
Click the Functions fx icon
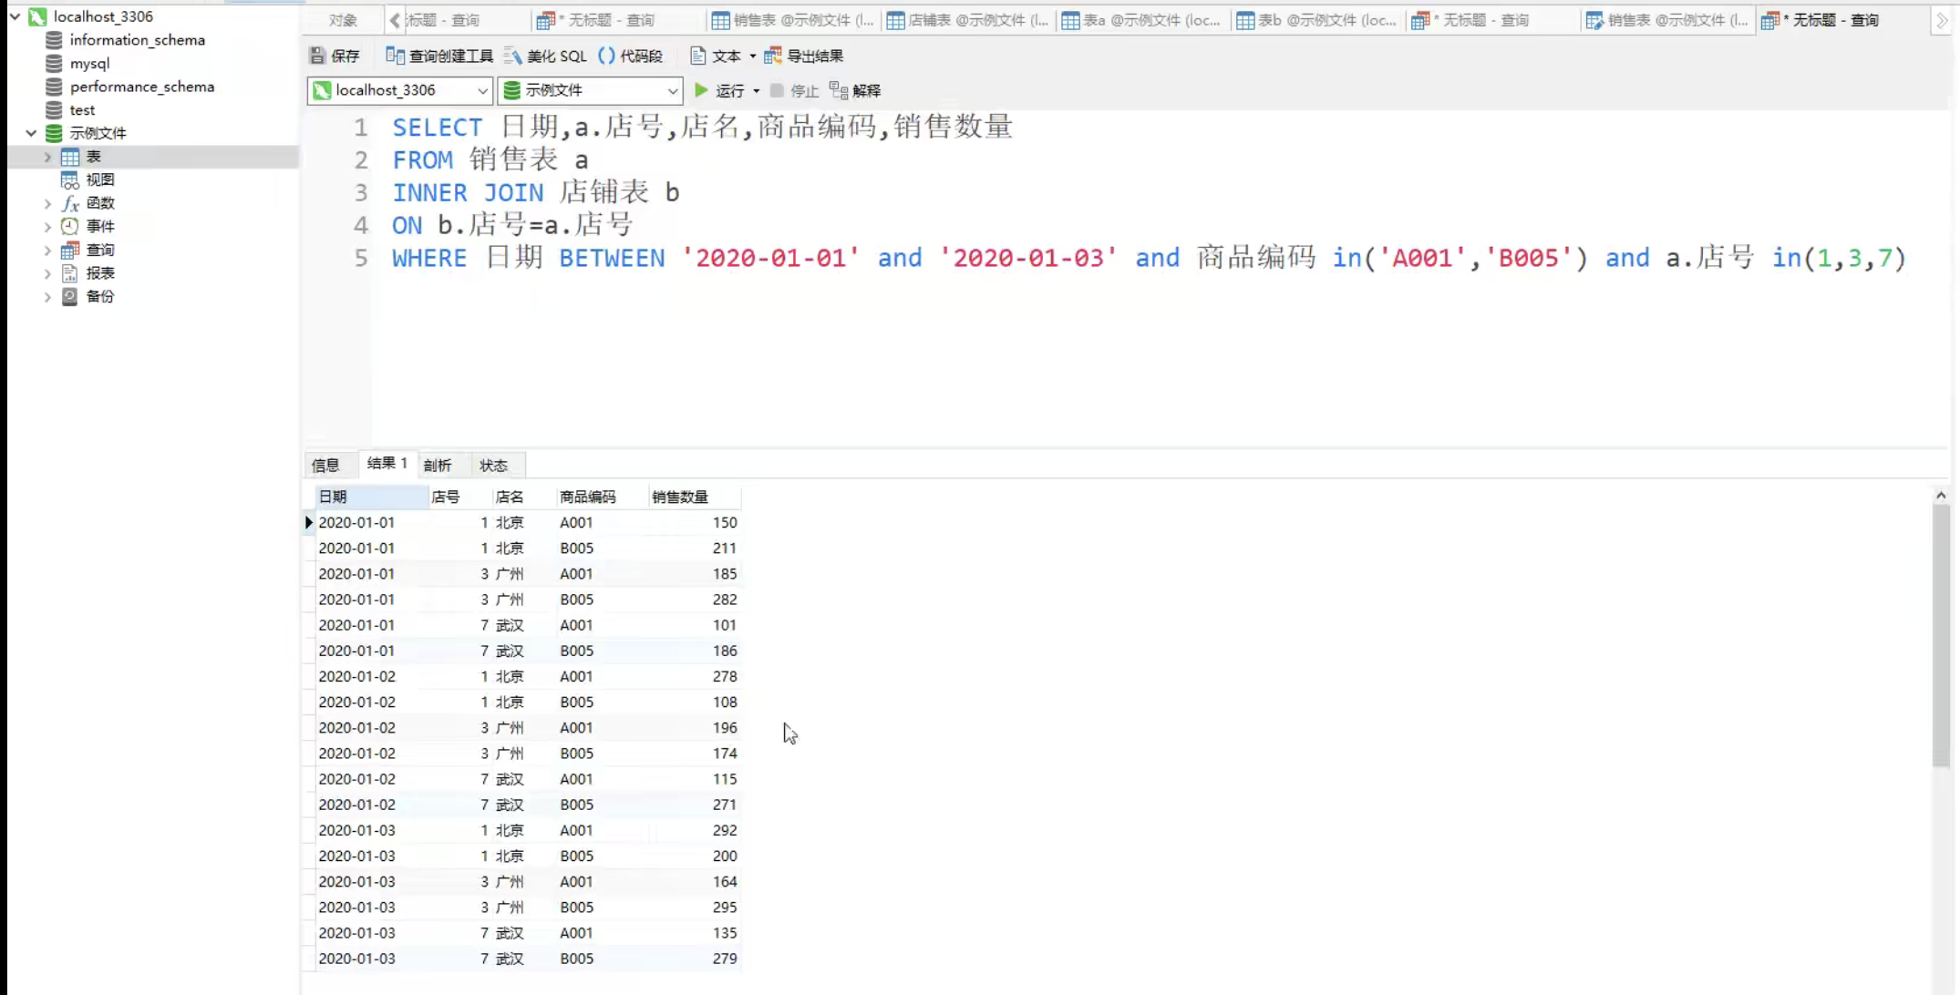[x=70, y=203]
